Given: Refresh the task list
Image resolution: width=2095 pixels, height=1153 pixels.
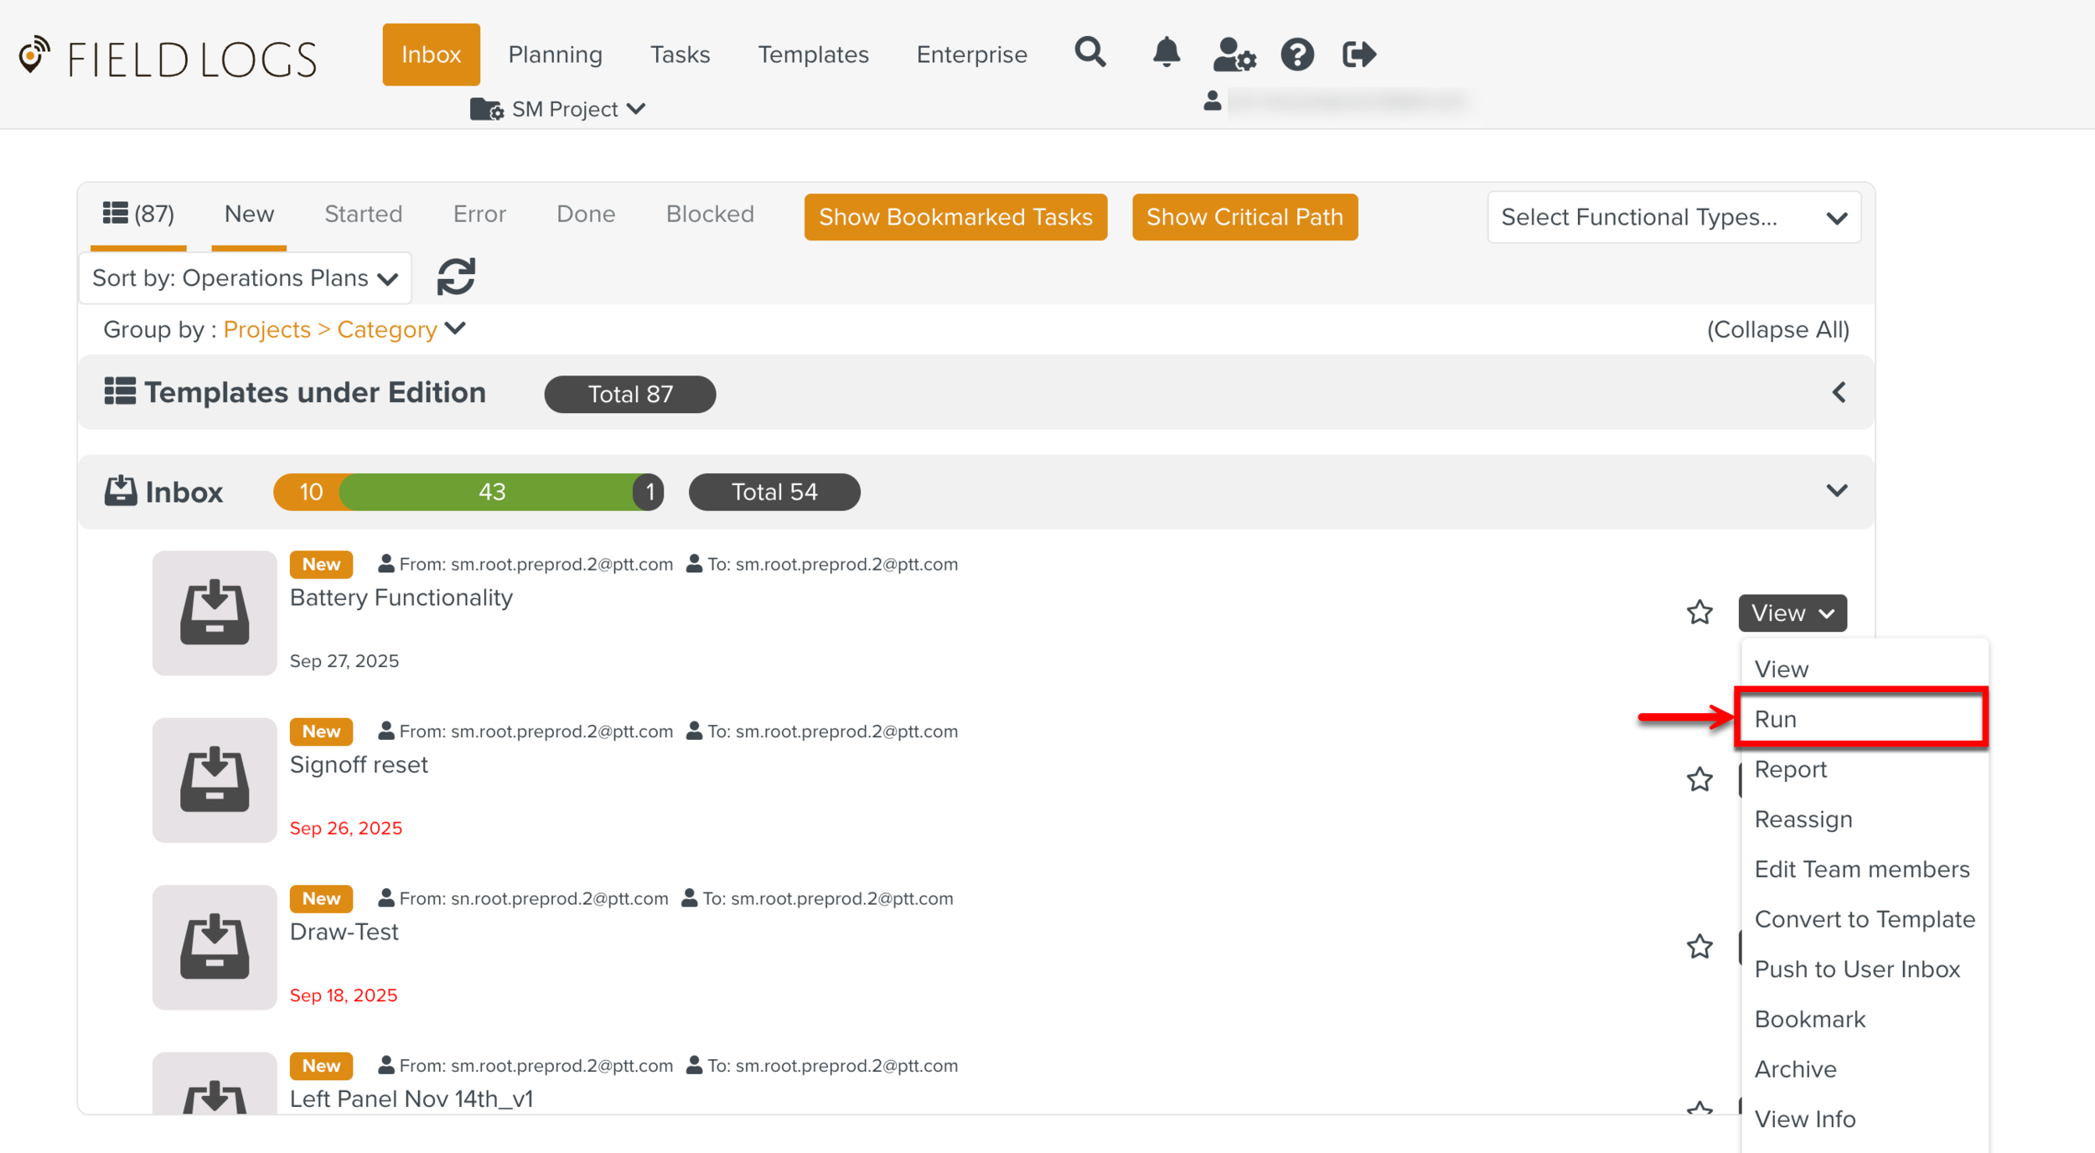Looking at the screenshot, I should pyautogui.click(x=456, y=277).
